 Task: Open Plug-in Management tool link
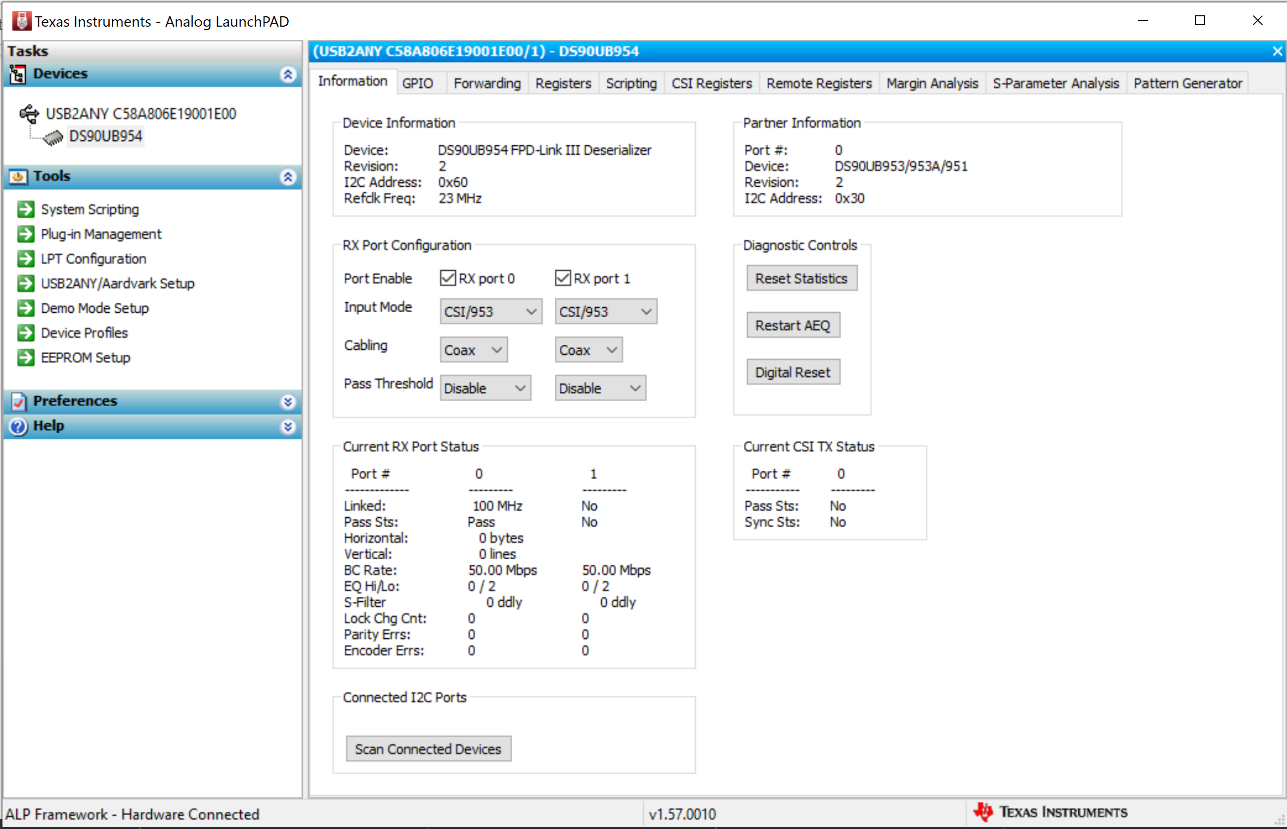(101, 234)
